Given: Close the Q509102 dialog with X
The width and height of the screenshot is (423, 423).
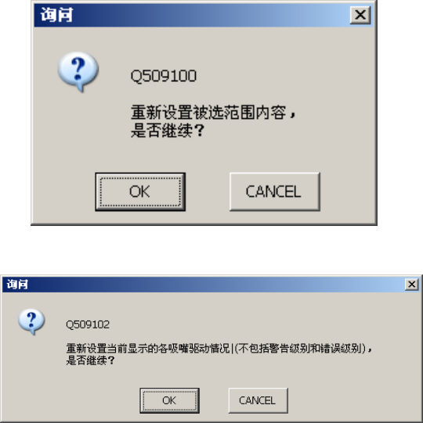Looking at the screenshot, I should (412, 284).
